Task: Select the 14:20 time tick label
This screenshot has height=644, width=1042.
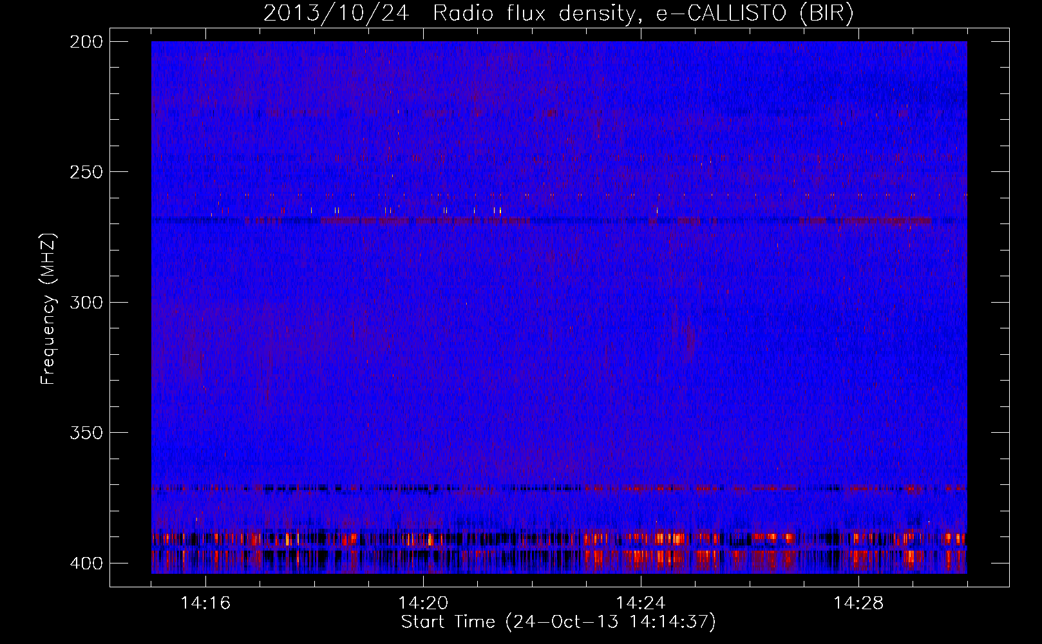Action: tap(423, 603)
